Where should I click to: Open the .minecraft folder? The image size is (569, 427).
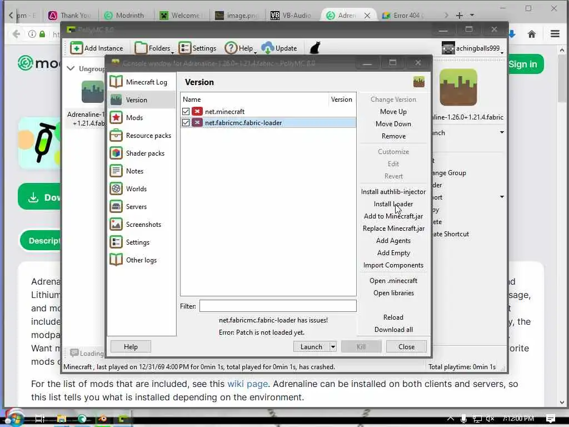click(x=393, y=281)
